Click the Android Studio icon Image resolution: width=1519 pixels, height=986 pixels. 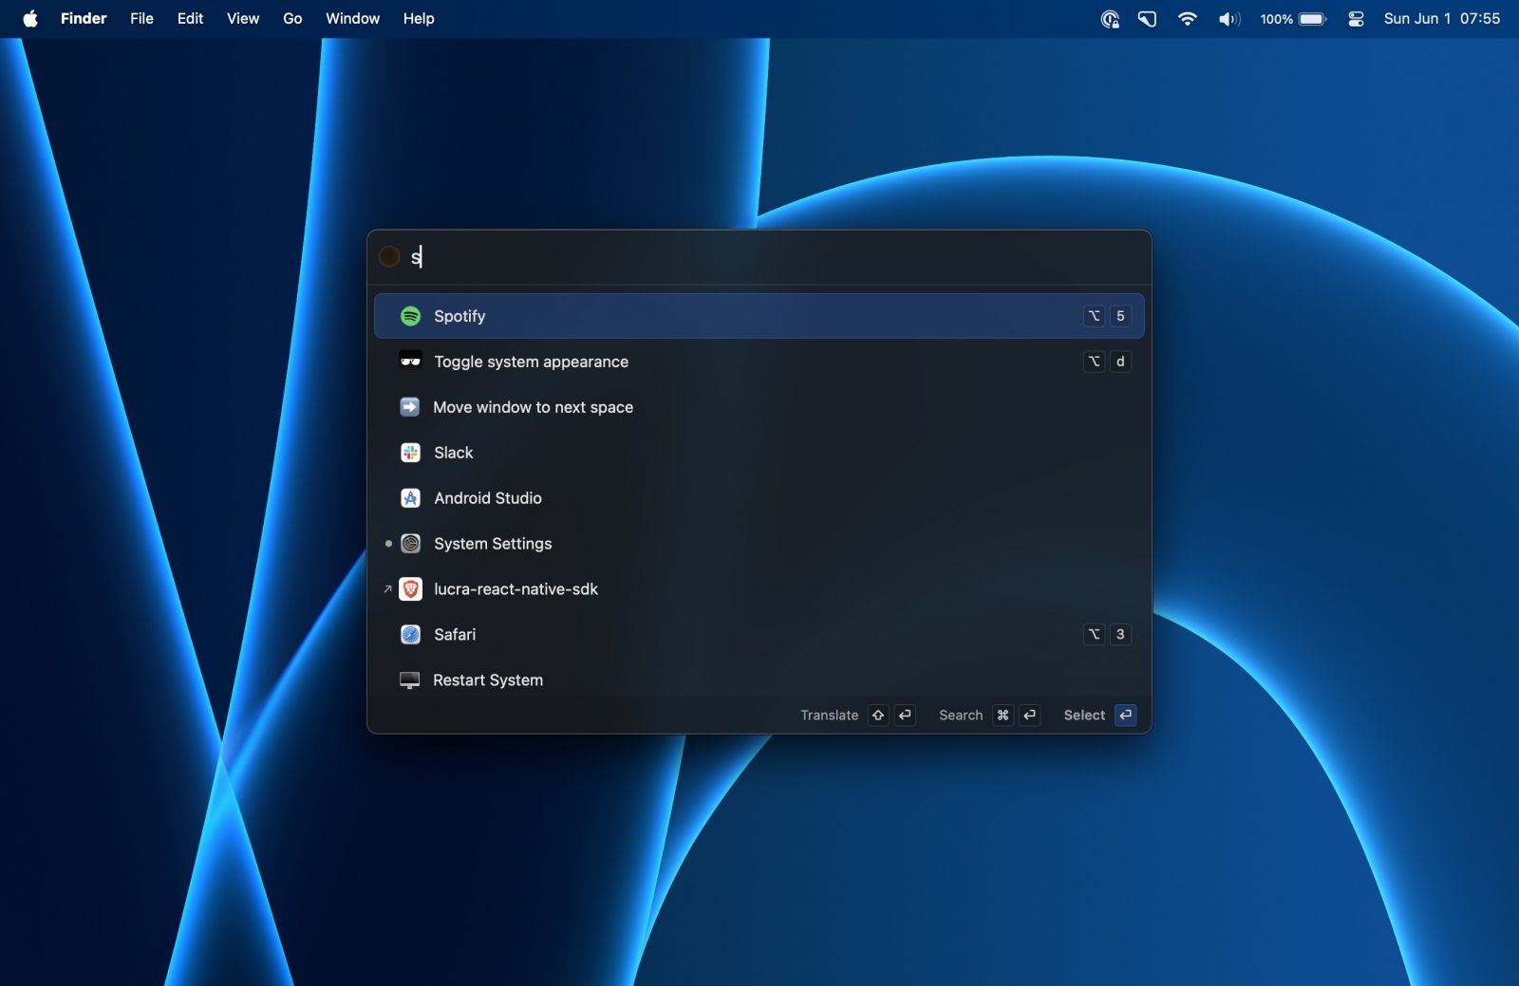point(410,498)
